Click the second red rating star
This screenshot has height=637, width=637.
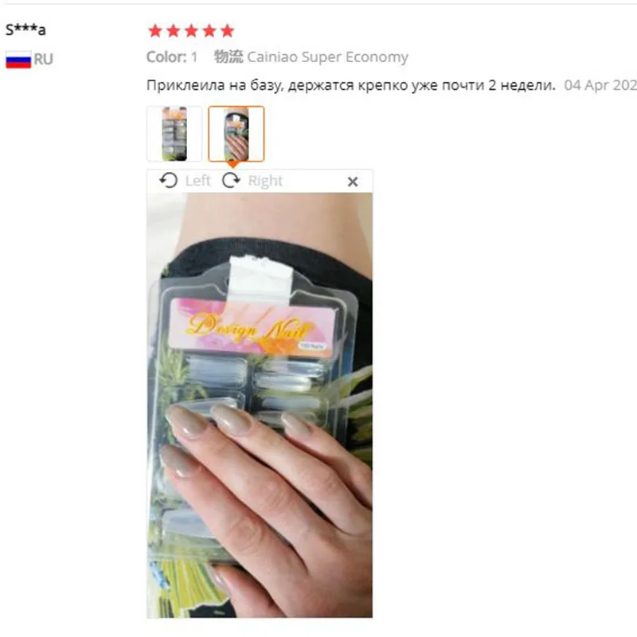coord(173,31)
